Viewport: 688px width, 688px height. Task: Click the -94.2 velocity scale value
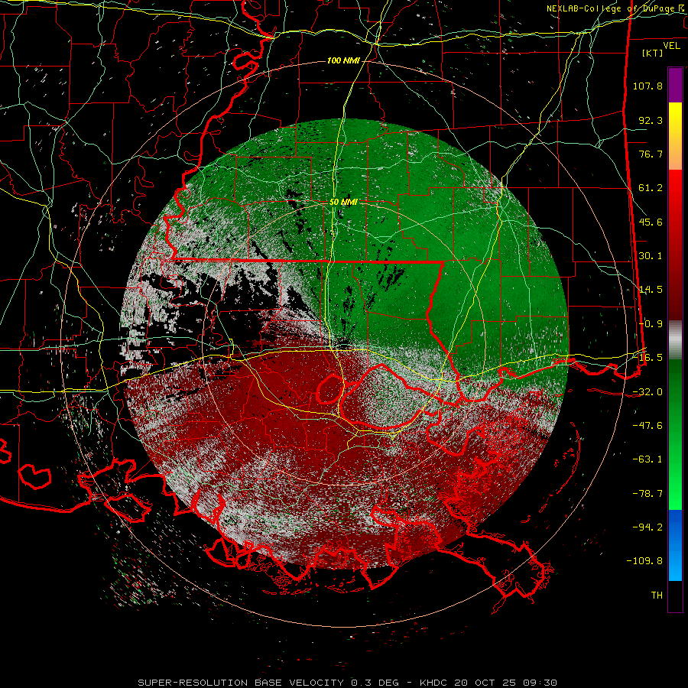[647, 527]
